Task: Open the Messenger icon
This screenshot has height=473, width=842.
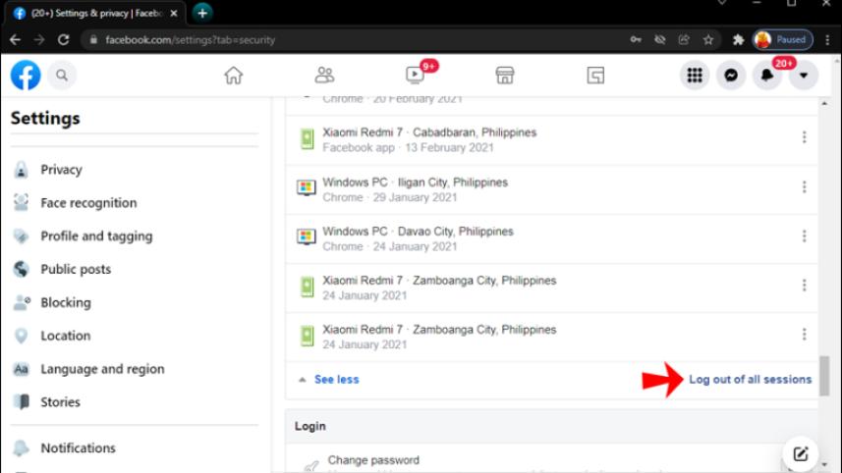Action: tap(730, 76)
